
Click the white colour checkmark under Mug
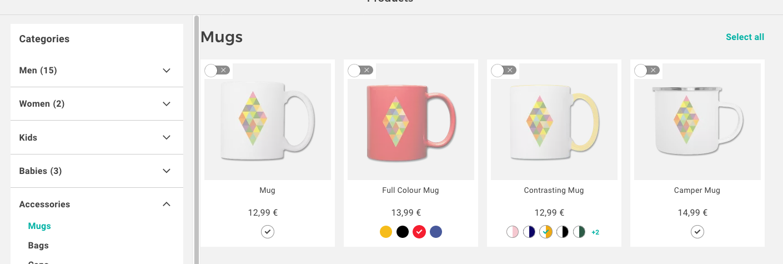point(268,232)
